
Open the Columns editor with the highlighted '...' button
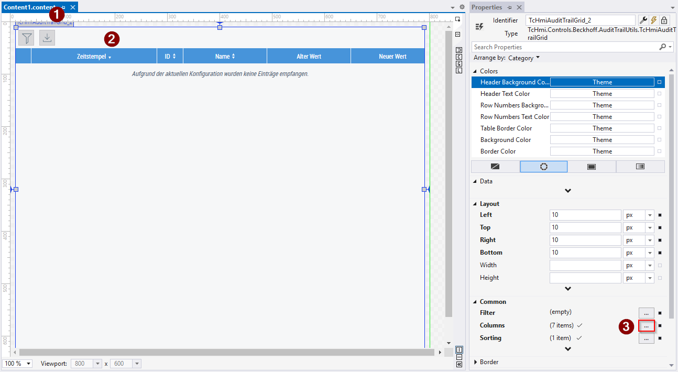tap(646, 325)
